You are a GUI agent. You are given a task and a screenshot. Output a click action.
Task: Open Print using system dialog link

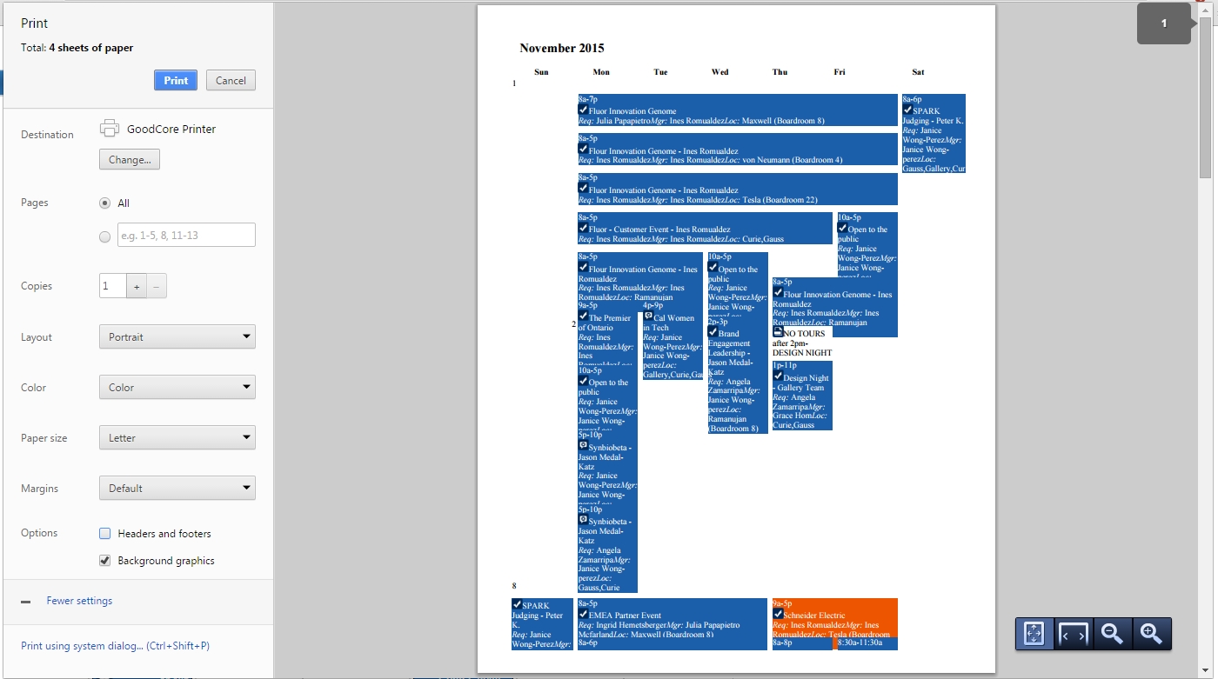pyautogui.click(x=115, y=646)
